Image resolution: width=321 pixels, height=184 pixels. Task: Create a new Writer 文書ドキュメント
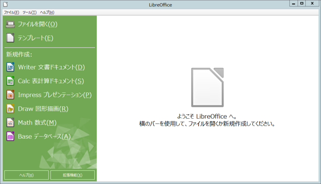tap(51, 67)
